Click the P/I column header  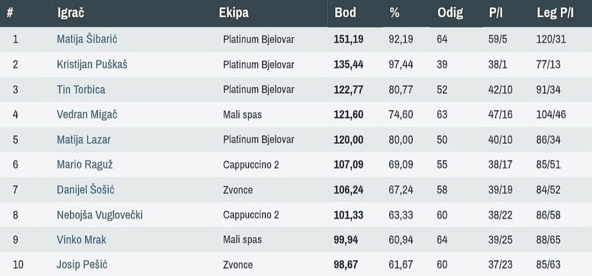(x=495, y=13)
